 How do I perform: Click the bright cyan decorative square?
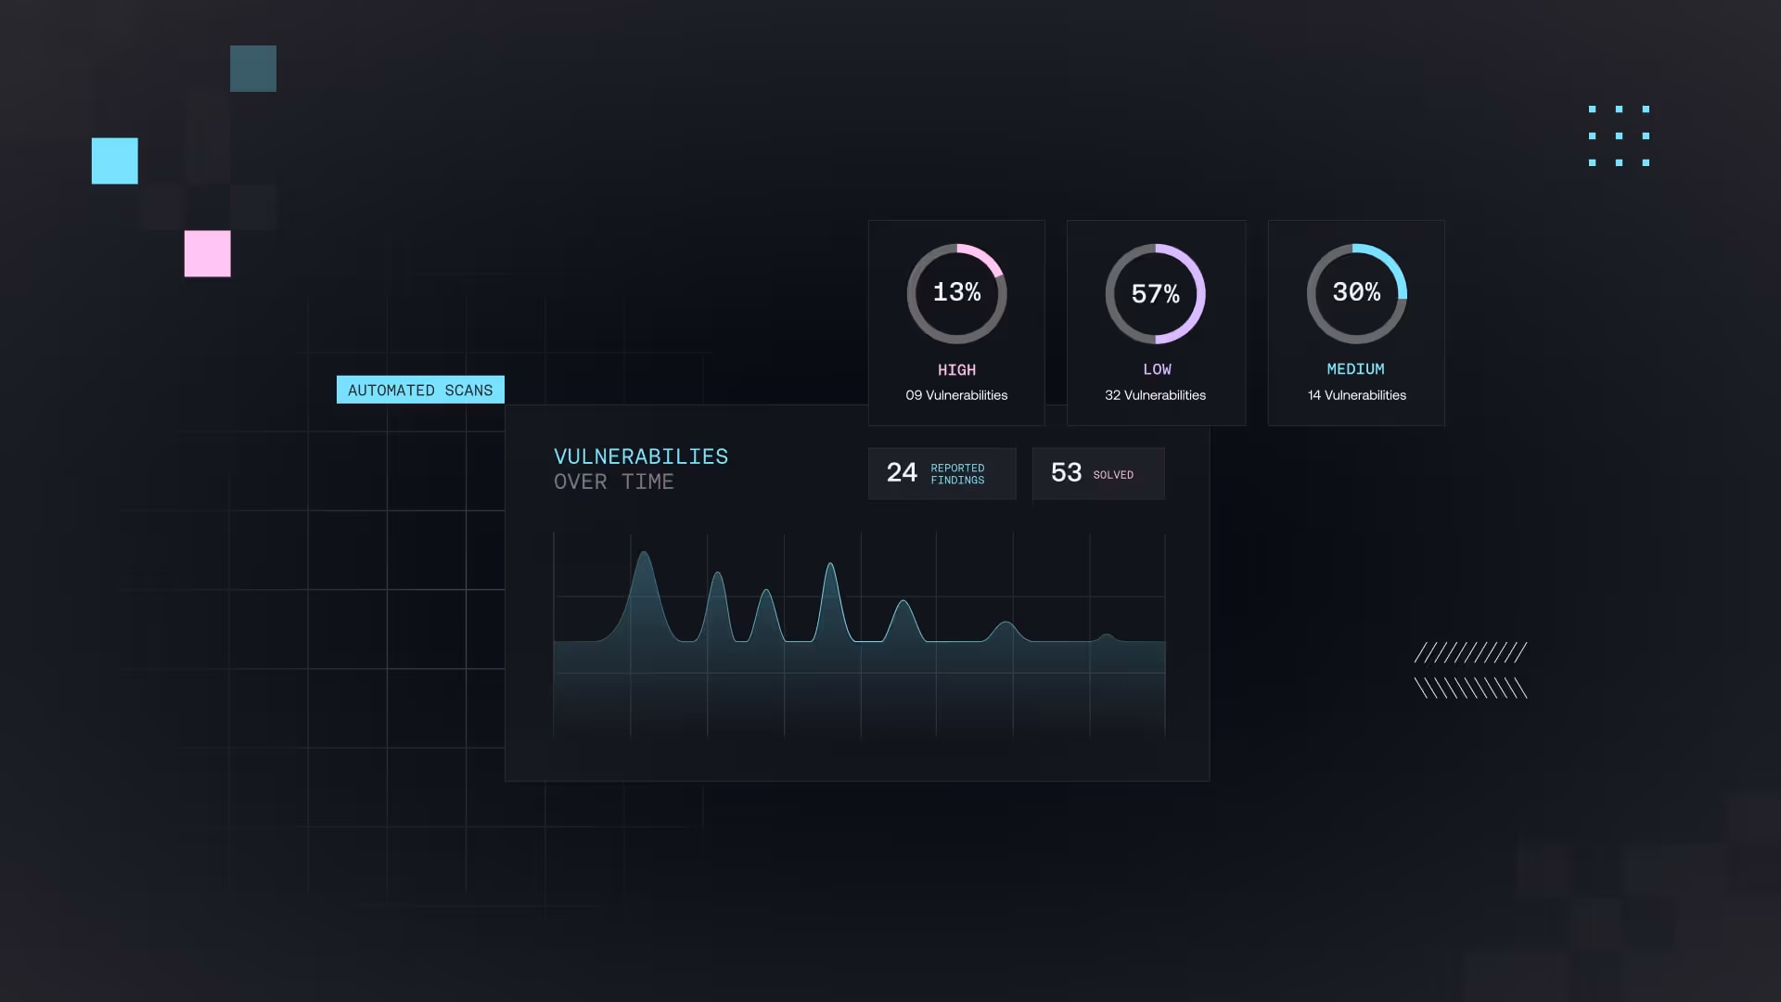pyautogui.click(x=115, y=161)
